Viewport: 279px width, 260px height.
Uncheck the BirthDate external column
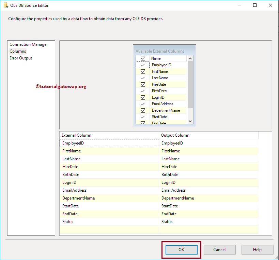[143, 91]
